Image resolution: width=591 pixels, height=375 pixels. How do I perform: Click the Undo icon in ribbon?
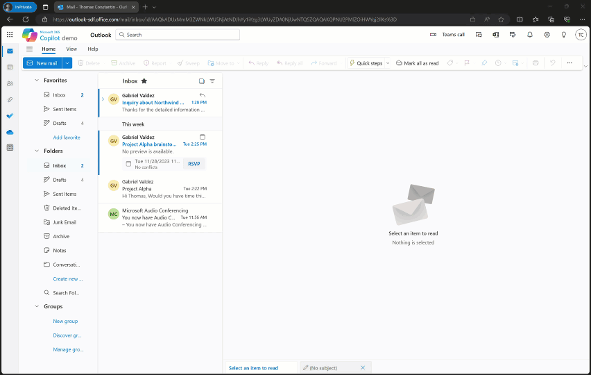[553, 63]
